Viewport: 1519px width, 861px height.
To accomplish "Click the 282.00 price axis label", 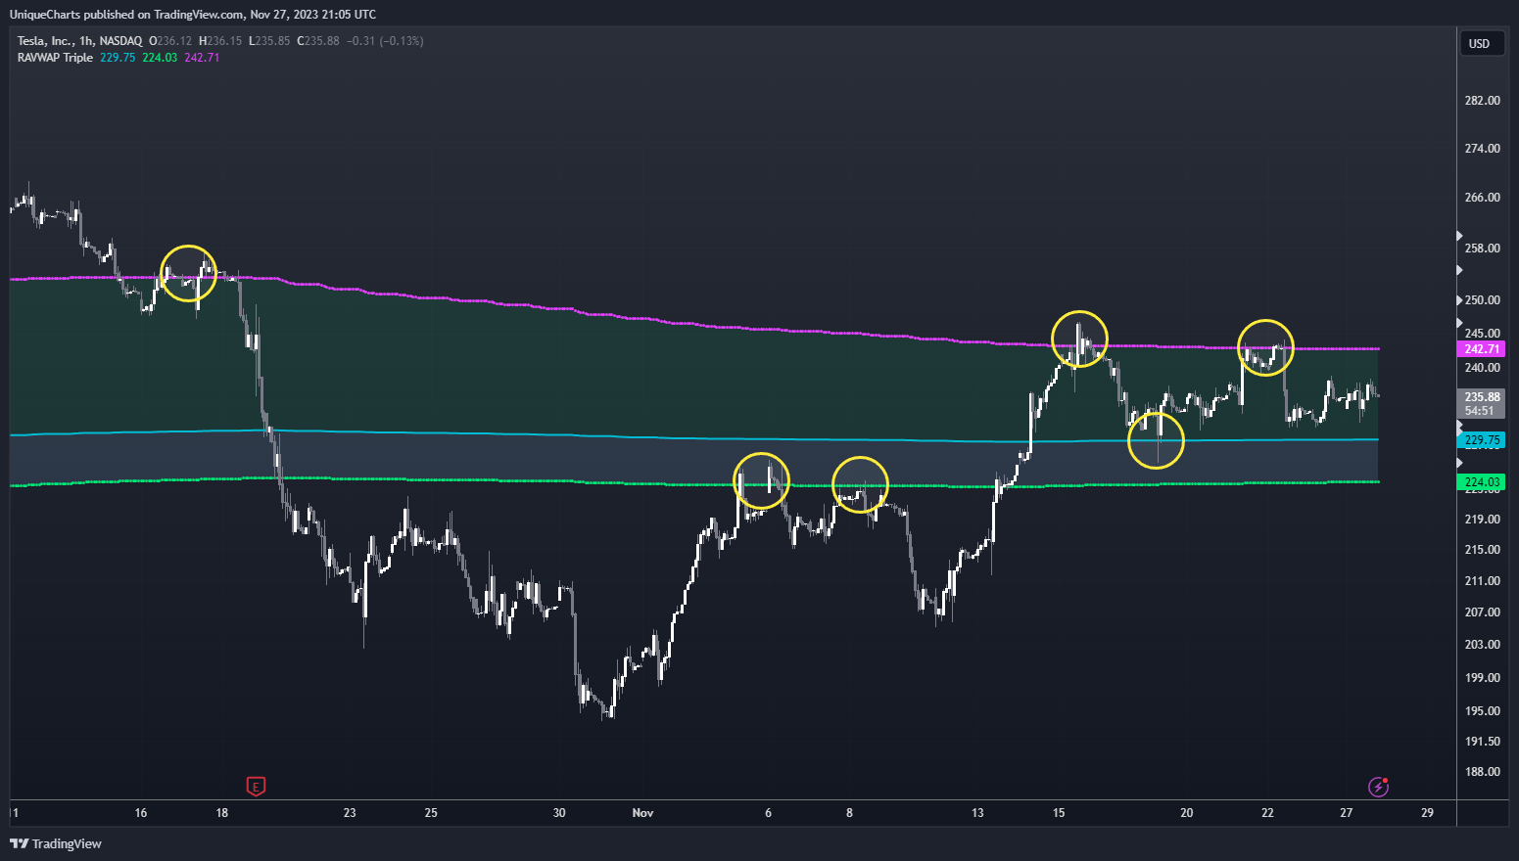I will (1482, 101).
